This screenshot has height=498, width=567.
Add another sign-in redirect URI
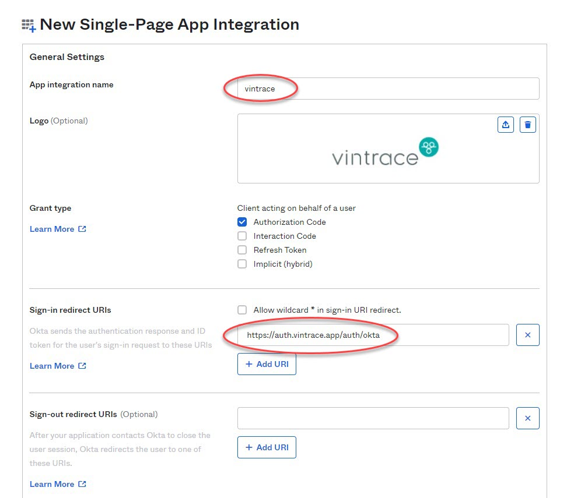click(x=267, y=364)
